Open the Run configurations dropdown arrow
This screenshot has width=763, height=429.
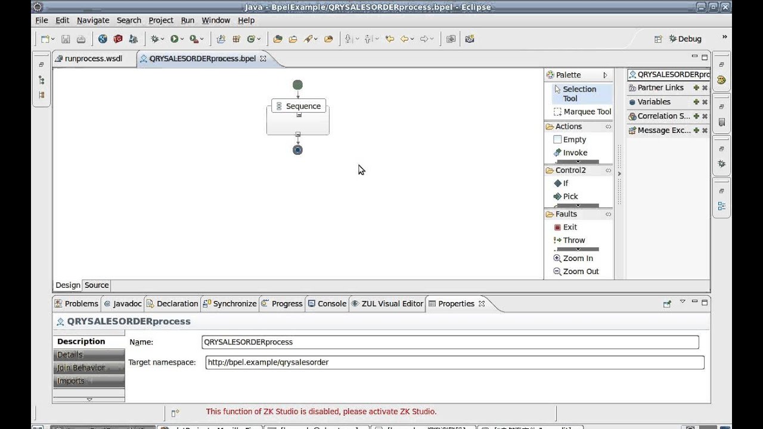182,39
